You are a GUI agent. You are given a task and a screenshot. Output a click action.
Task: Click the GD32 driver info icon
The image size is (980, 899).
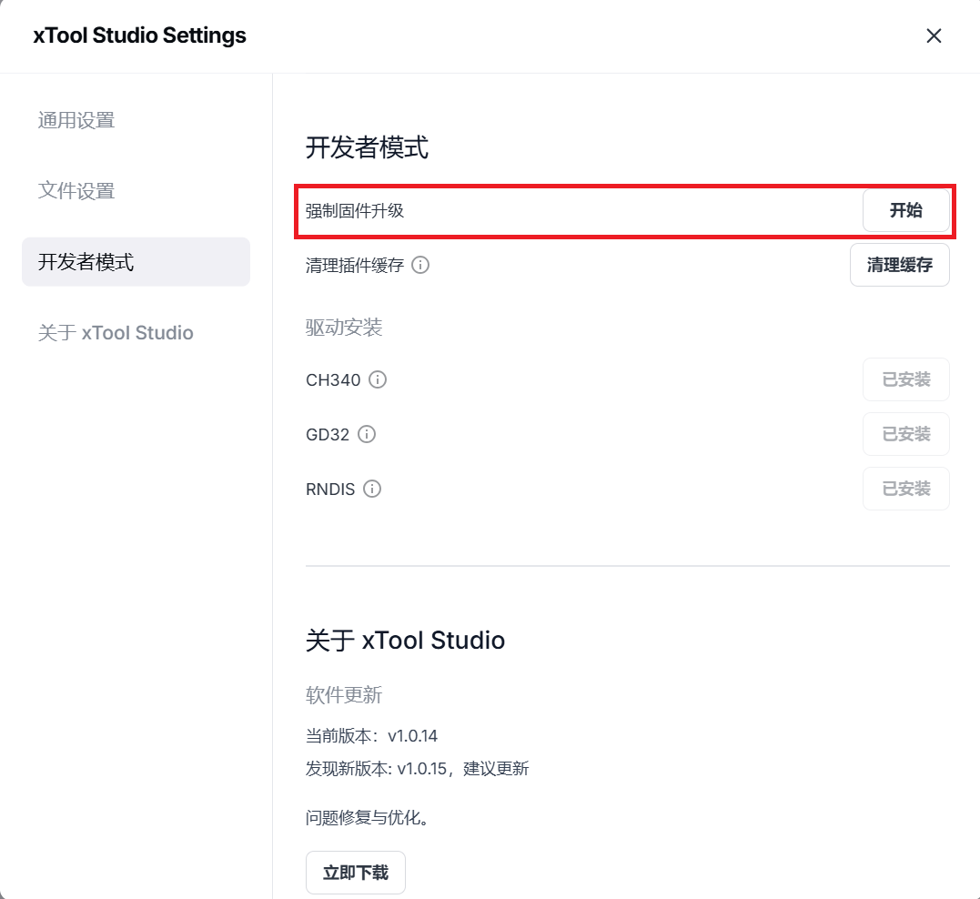[x=367, y=434]
